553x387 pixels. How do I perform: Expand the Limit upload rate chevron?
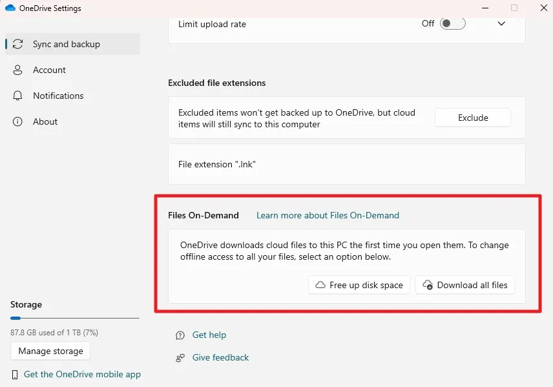pos(501,24)
